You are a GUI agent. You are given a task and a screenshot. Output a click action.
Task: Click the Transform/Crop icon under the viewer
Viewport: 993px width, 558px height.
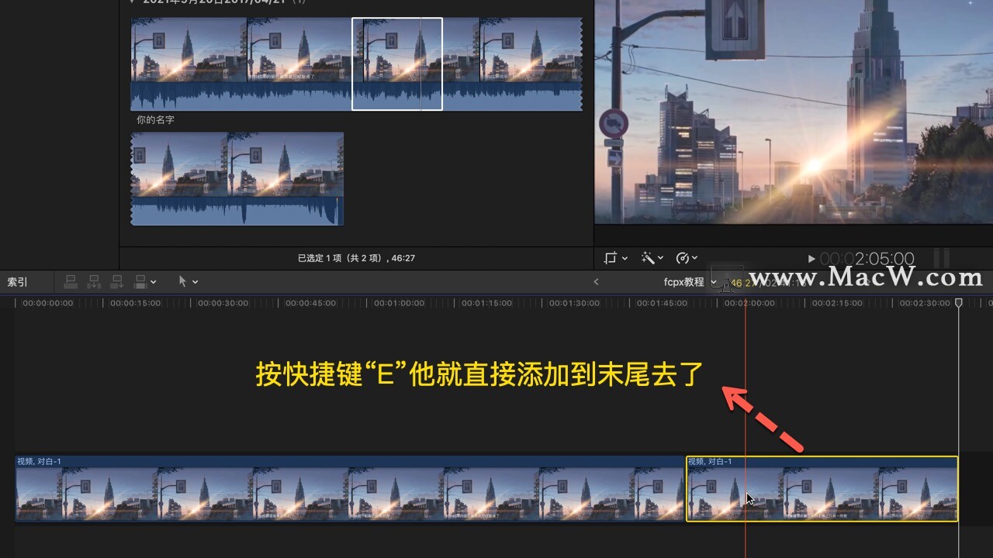point(611,258)
